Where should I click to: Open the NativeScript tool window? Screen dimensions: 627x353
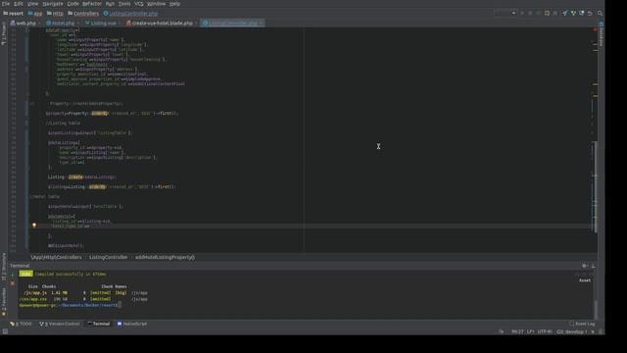tap(132, 324)
